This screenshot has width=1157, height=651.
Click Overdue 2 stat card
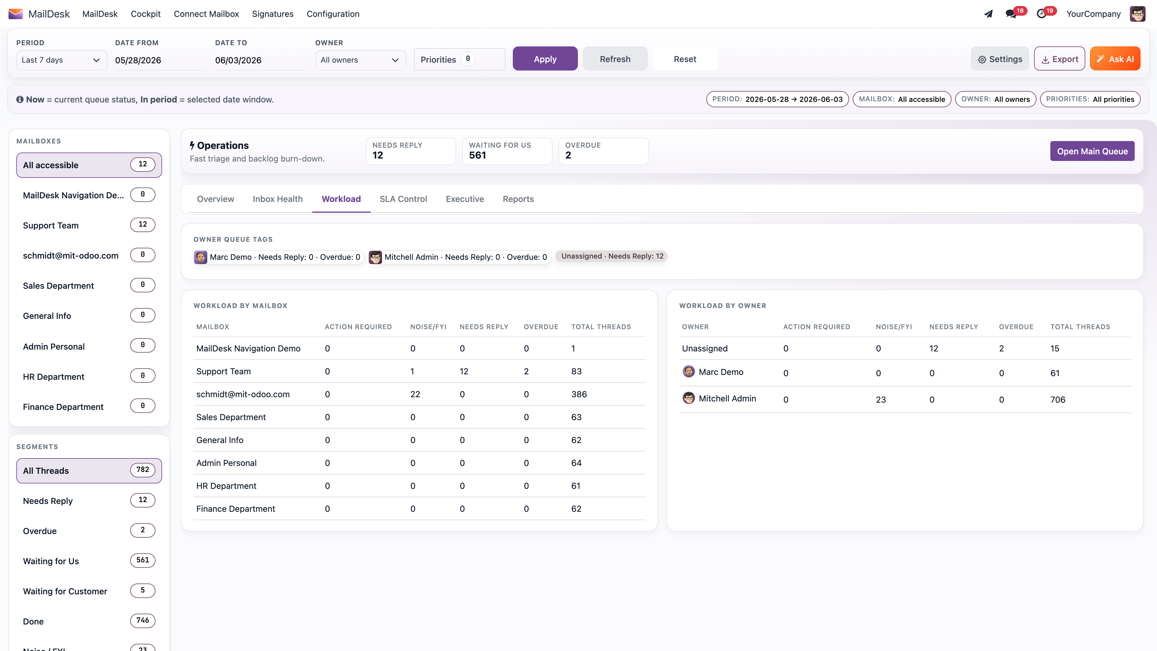603,151
